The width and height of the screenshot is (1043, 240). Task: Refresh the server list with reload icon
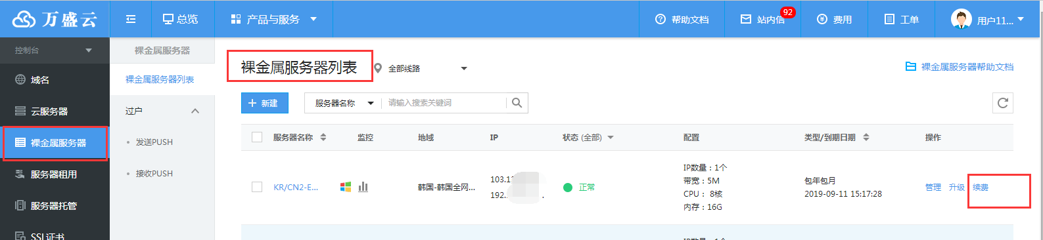point(1002,103)
